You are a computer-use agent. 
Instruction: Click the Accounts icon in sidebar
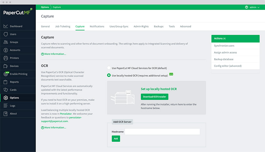[x=6, y=50]
